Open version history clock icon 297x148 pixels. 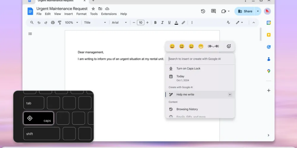pyautogui.click(x=203, y=11)
